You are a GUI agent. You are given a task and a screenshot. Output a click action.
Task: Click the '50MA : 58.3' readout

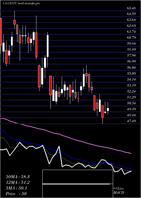pyautogui.click(x=17, y=177)
